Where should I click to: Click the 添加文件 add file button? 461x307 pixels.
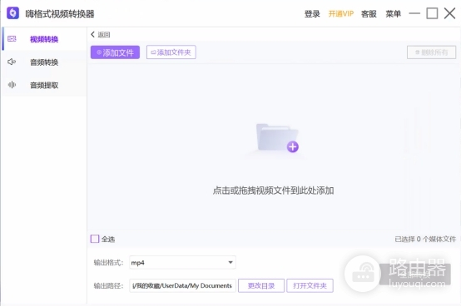[x=115, y=52]
